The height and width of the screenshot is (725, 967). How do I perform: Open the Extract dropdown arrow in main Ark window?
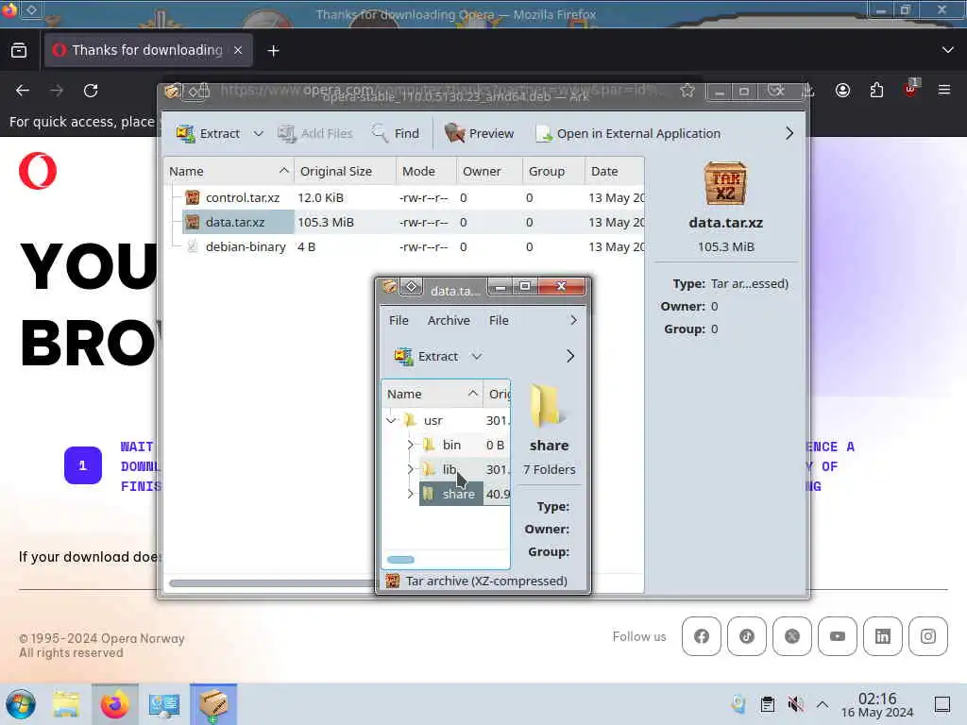(x=259, y=133)
